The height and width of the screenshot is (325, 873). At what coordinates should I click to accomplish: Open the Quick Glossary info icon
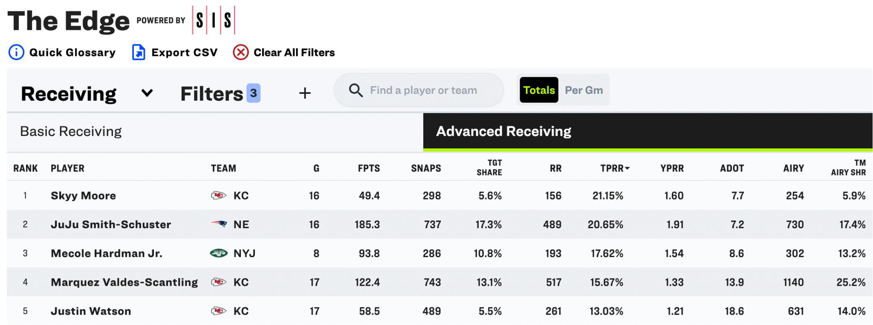click(x=16, y=52)
